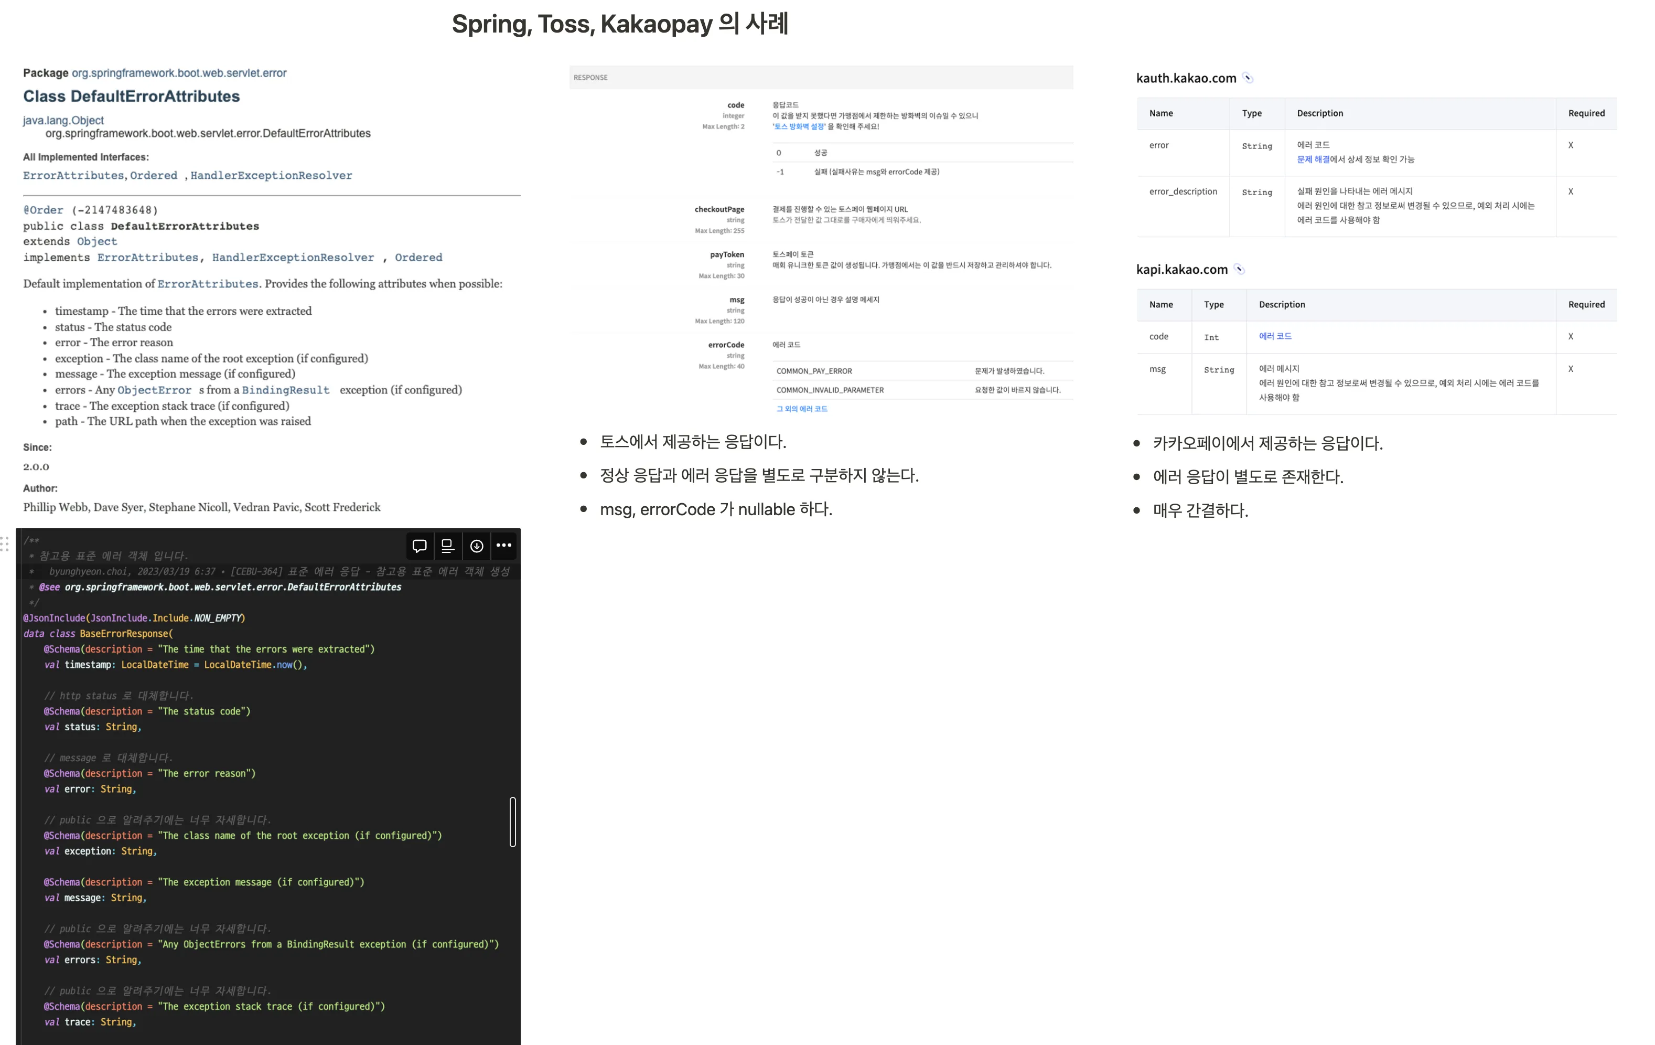Click the bullet '카카오페이에서 제공하는 응답이다.'
Viewport: 1655px width, 1045px height.
coord(1268,443)
